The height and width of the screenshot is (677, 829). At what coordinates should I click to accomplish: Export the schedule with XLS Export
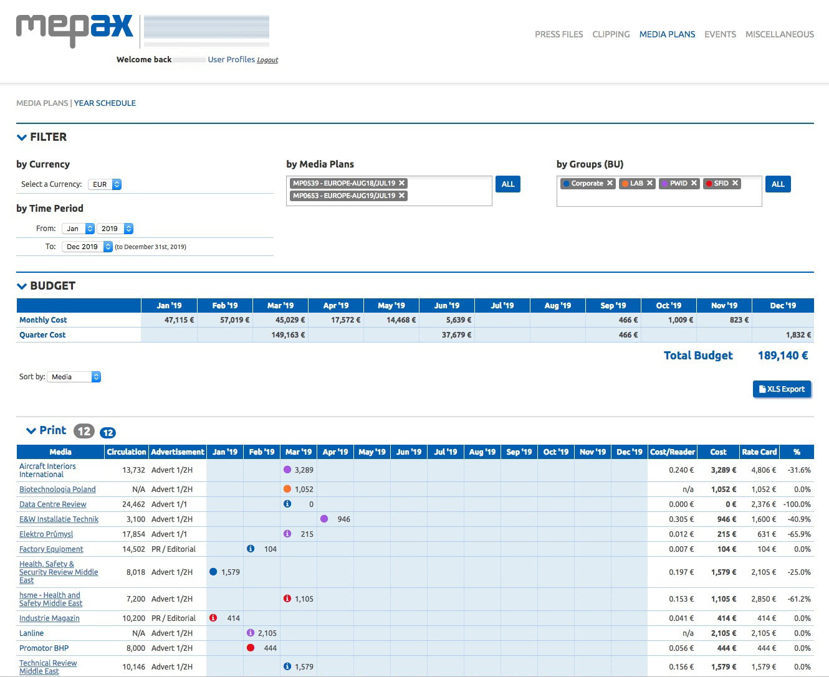pos(782,389)
